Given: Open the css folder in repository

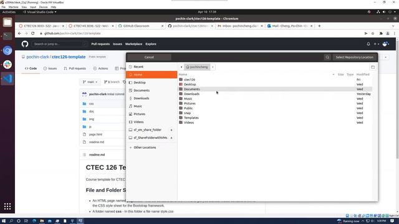Looking at the screenshot, I should click(92, 104).
